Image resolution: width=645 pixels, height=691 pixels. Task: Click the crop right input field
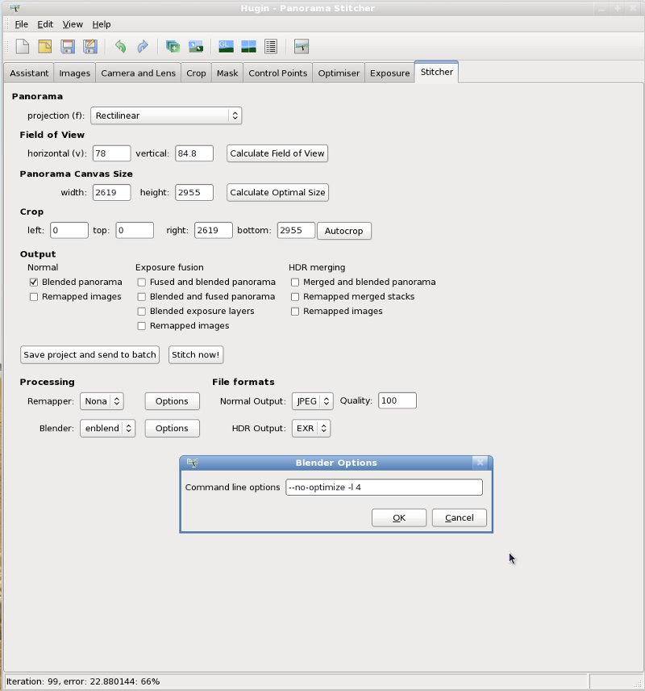point(214,231)
